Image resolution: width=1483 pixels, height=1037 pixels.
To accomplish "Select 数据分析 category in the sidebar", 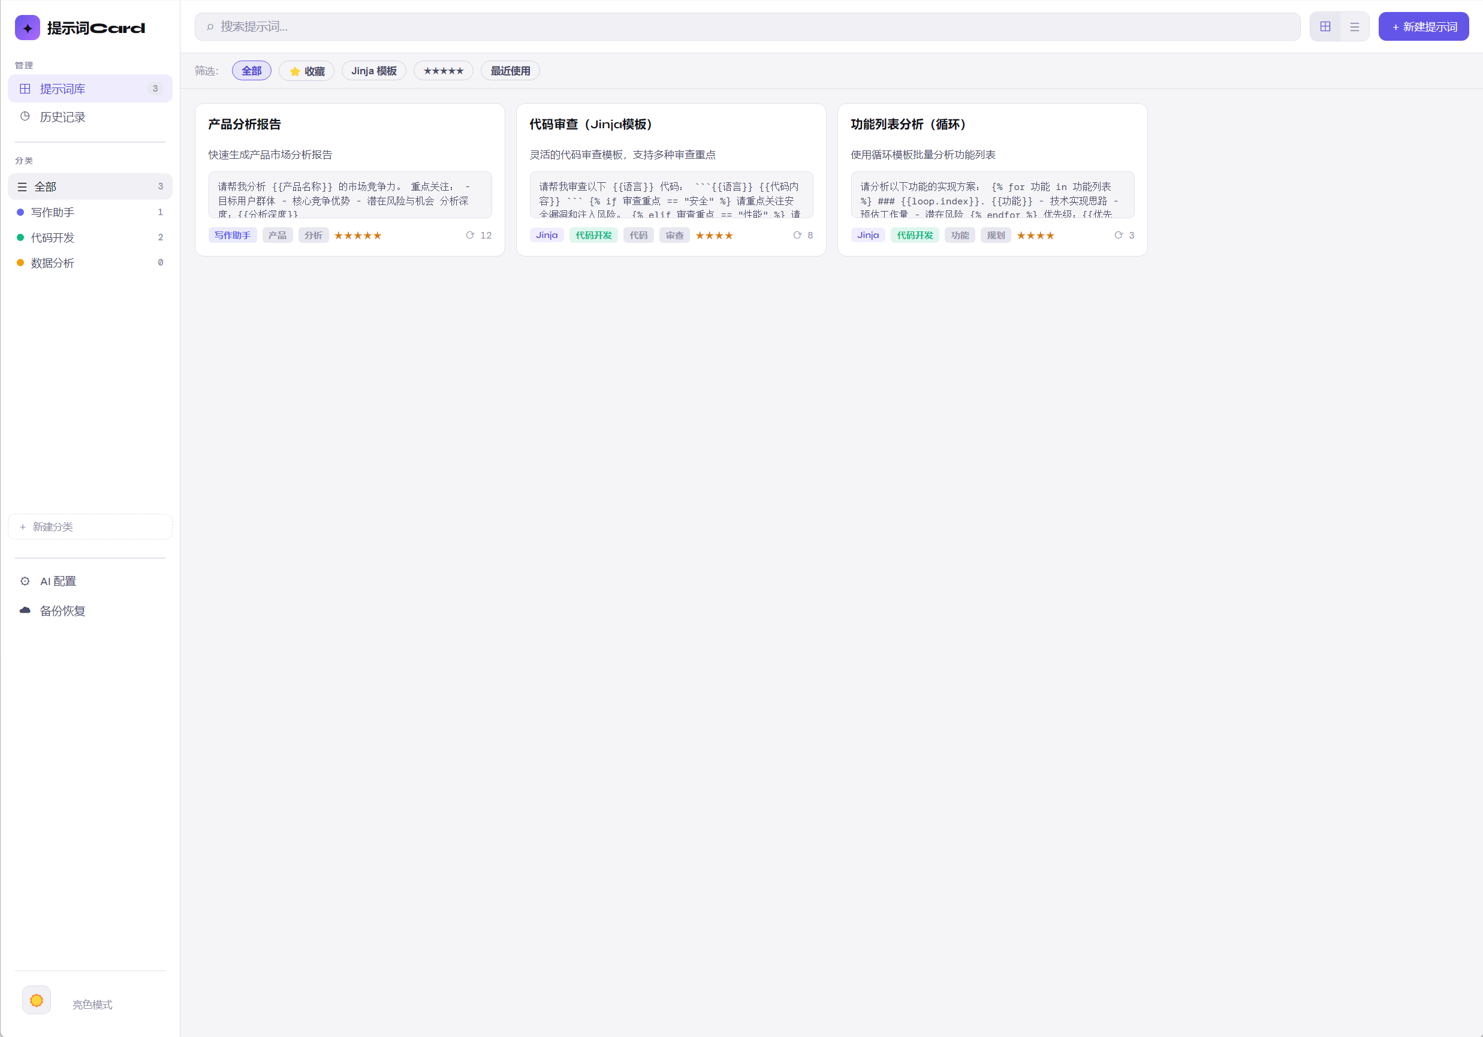I will click(53, 263).
